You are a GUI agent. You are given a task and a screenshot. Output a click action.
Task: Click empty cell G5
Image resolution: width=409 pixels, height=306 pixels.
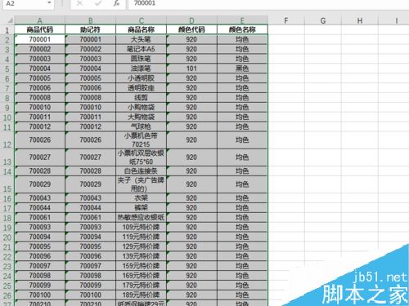tap(323, 69)
